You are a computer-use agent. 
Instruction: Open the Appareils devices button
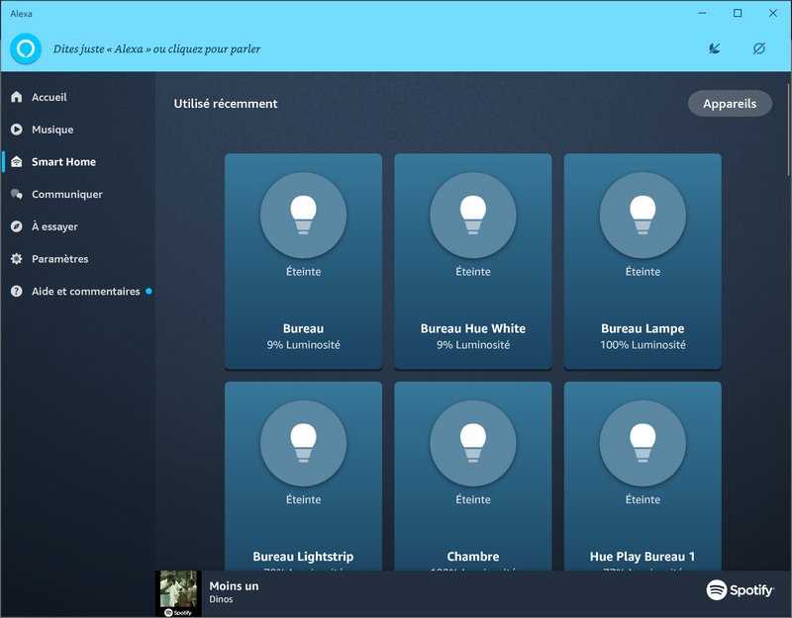pyautogui.click(x=730, y=104)
